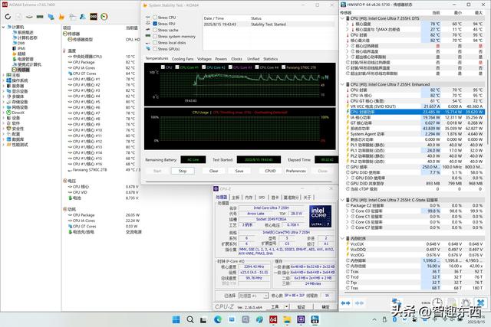
Task: Click the user-figure icon in AIDA64 toolbar
Action: [x=83, y=17]
